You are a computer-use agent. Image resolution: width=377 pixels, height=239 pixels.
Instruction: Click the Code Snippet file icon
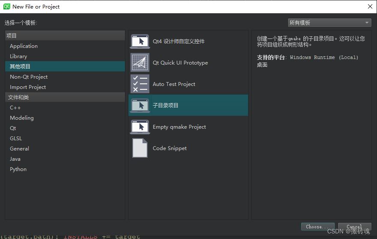(140, 148)
